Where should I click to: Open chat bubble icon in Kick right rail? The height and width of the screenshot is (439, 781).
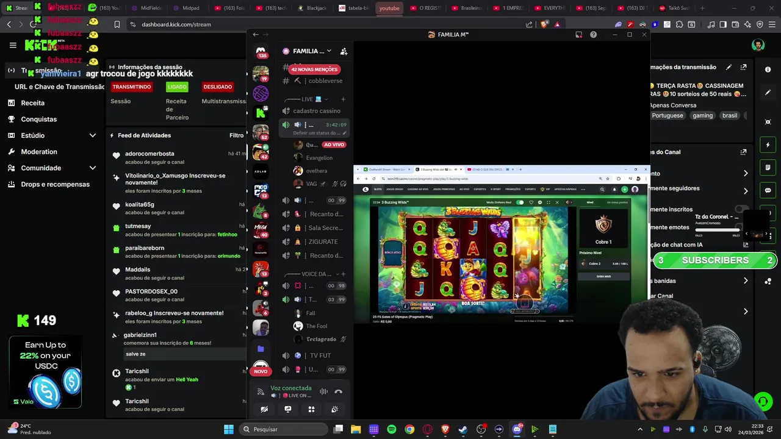tap(768, 190)
